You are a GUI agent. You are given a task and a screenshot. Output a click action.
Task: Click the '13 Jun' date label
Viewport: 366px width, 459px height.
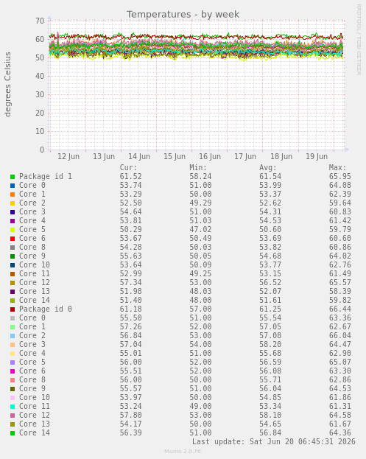pos(104,156)
